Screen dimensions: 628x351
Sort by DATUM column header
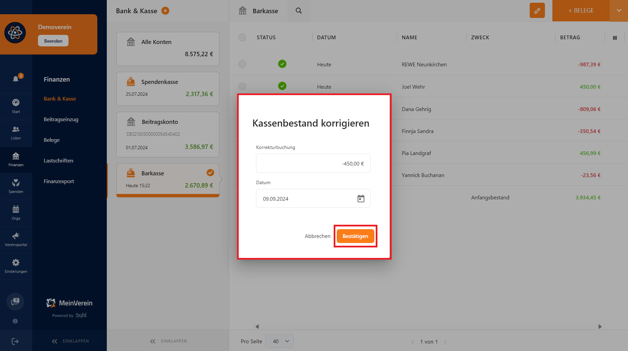click(x=326, y=38)
